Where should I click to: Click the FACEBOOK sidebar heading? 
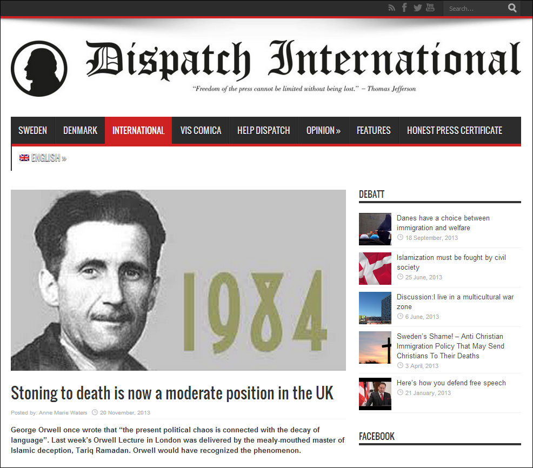[377, 437]
